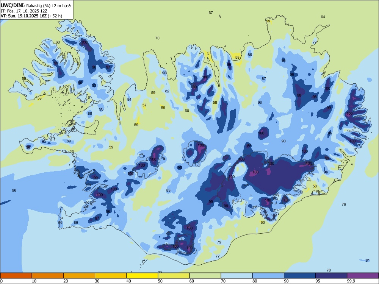
Task: Click the '20' legend tick label
Action: tap(66, 281)
